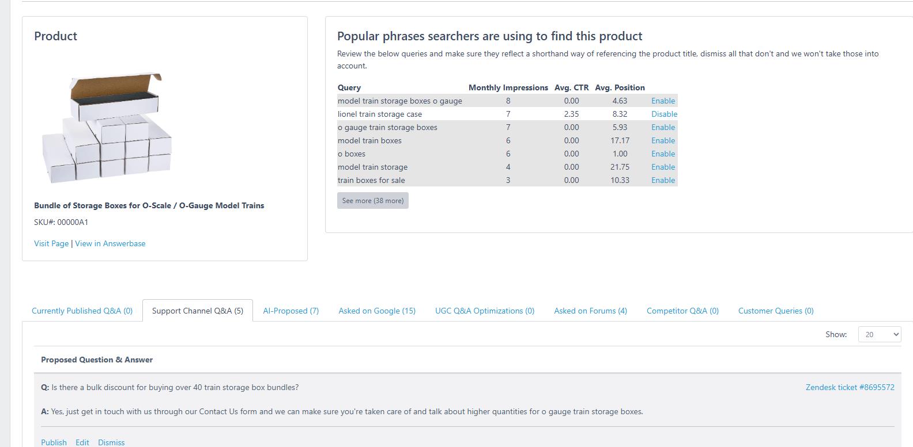
Task: Click the storage boxes product image
Action: click(x=108, y=128)
